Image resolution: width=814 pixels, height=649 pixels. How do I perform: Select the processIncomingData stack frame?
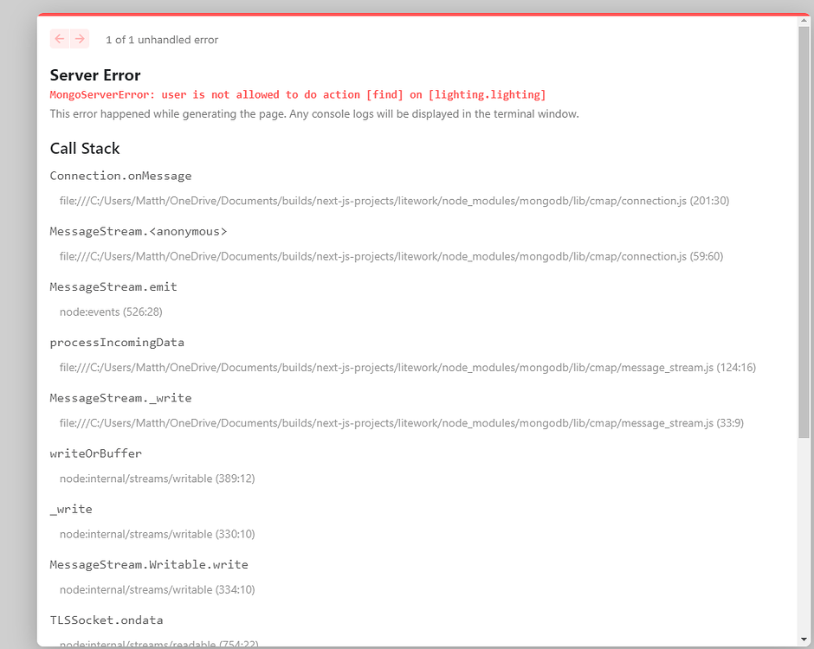tap(117, 342)
